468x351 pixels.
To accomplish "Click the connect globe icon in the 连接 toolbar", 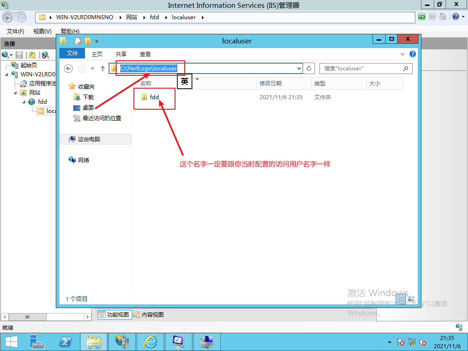I will click(x=5, y=55).
